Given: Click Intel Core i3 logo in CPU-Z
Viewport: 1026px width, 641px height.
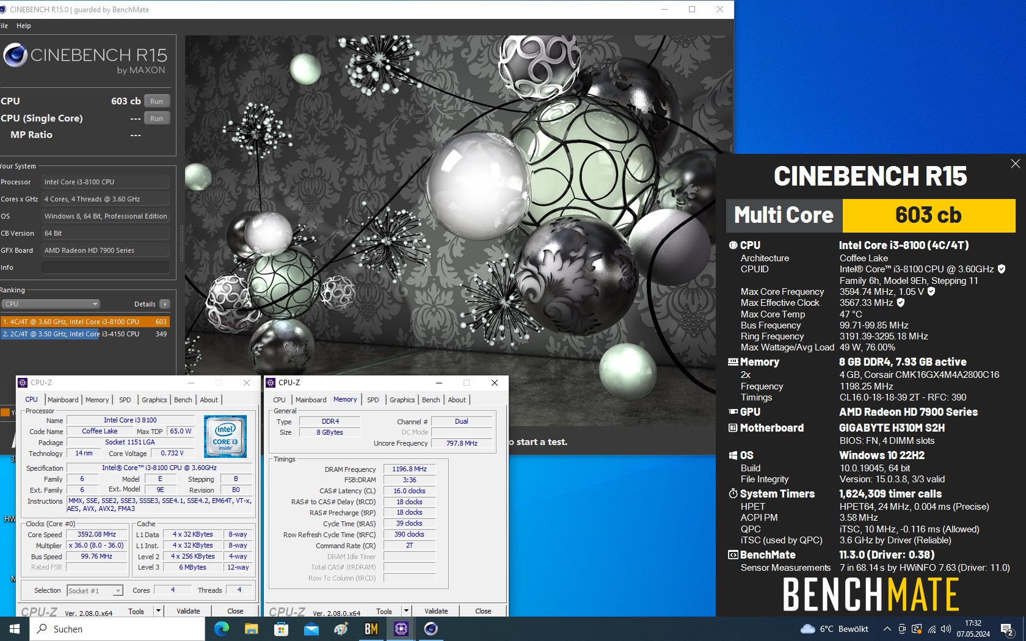Looking at the screenshot, I should [x=225, y=436].
